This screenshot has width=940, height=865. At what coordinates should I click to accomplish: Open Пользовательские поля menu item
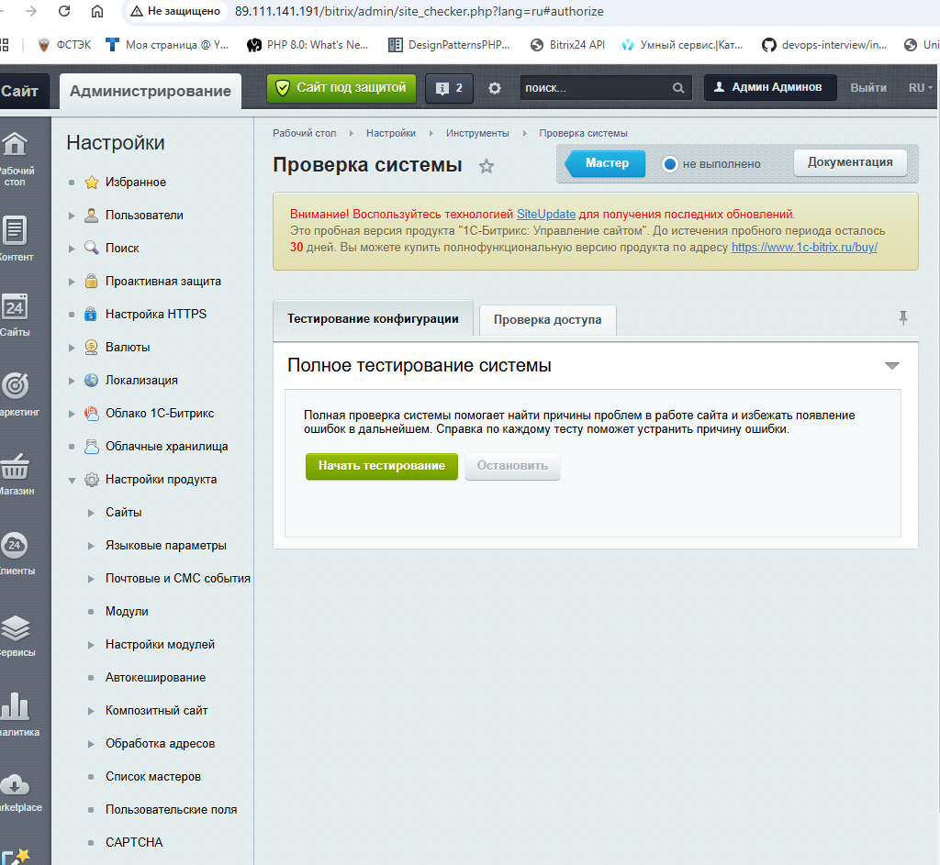pyautogui.click(x=171, y=810)
